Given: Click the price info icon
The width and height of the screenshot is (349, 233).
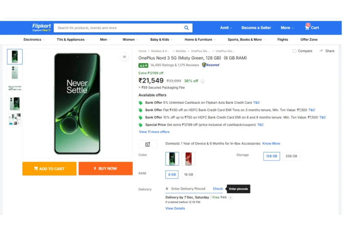Looking at the screenshot, I should tap(202, 81).
